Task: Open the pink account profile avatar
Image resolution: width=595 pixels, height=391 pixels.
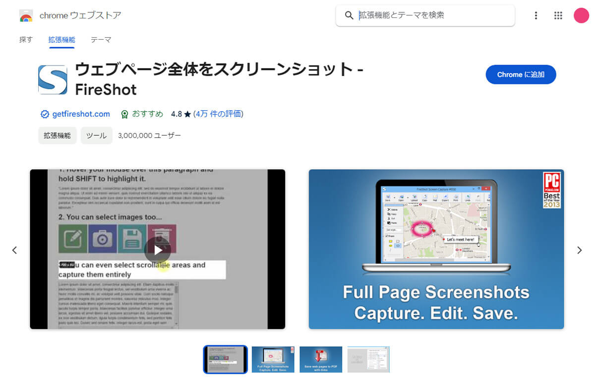Action: 581,15
